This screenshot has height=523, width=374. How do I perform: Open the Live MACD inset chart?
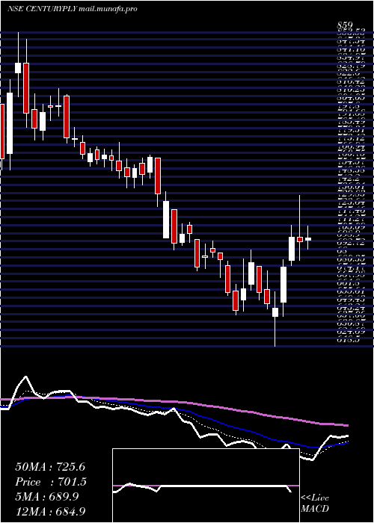[206, 486]
